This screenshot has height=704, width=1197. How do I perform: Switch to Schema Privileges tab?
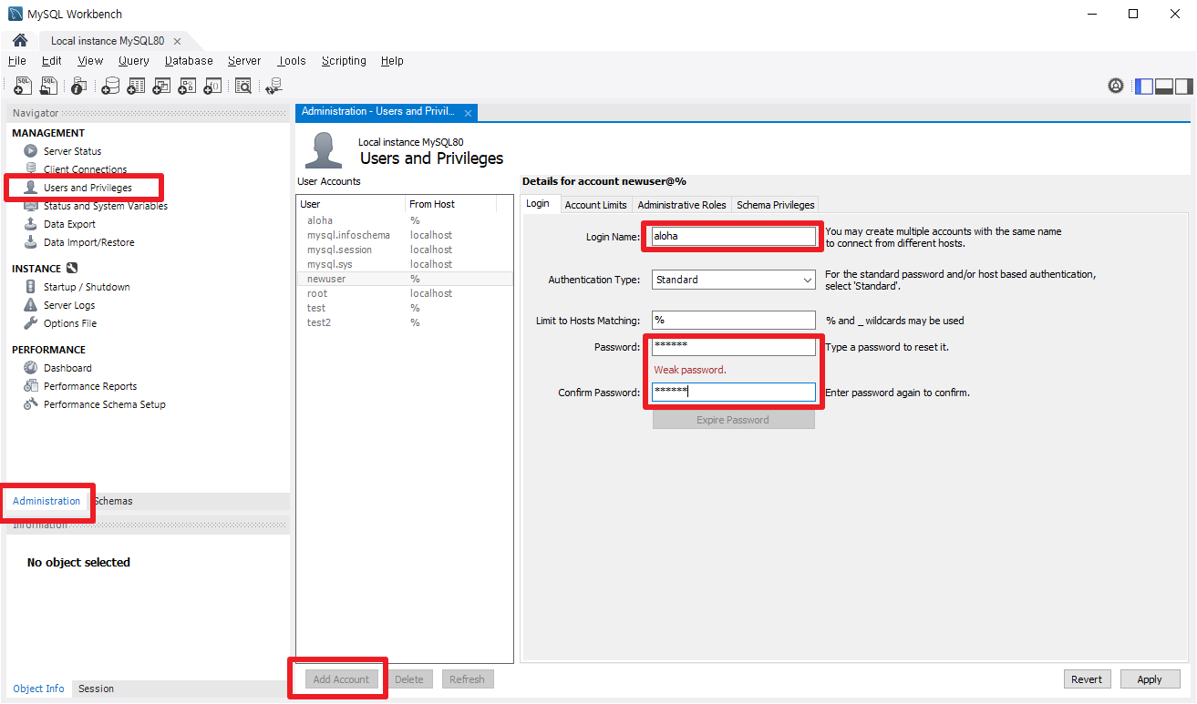click(x=775, y=205)
